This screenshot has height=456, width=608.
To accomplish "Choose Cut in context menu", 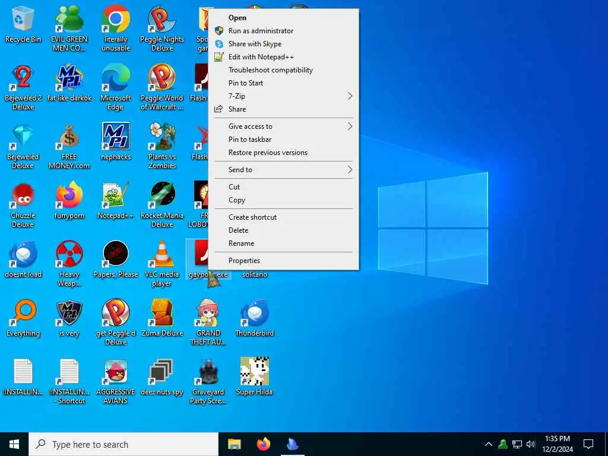I will pos(283,187).
